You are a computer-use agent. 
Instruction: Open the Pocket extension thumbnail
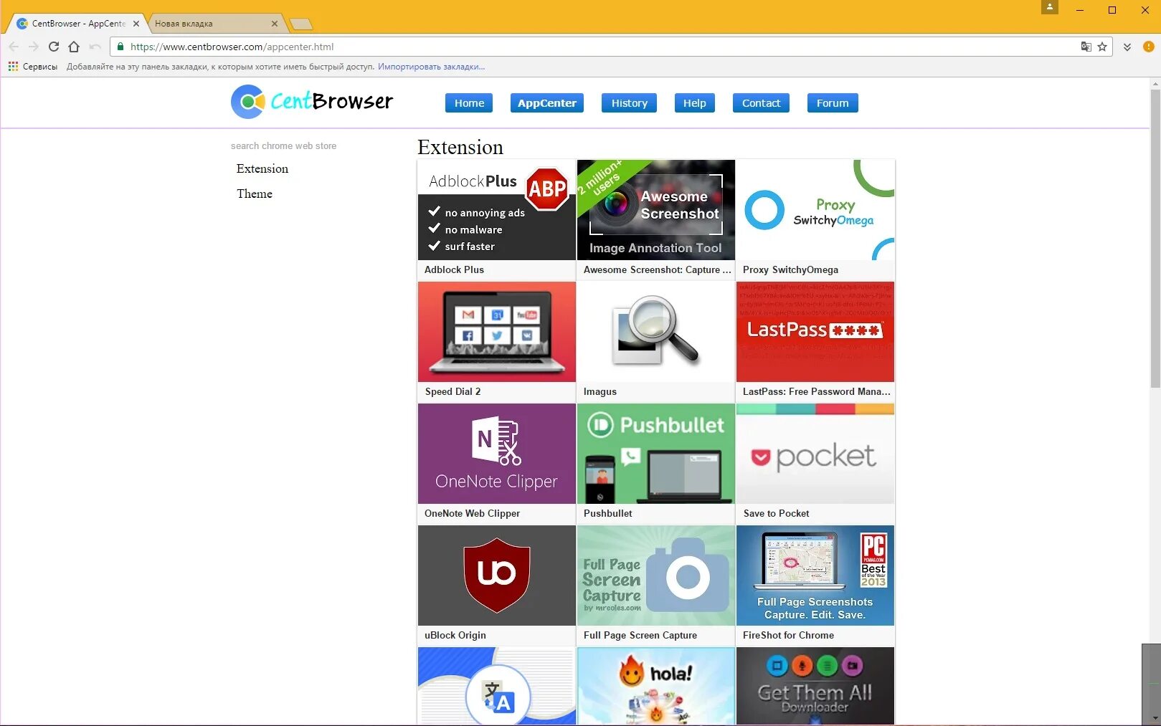click(x=815, y=454)
